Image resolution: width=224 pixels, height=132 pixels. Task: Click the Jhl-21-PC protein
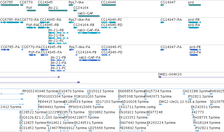click(x=58, y=71)
